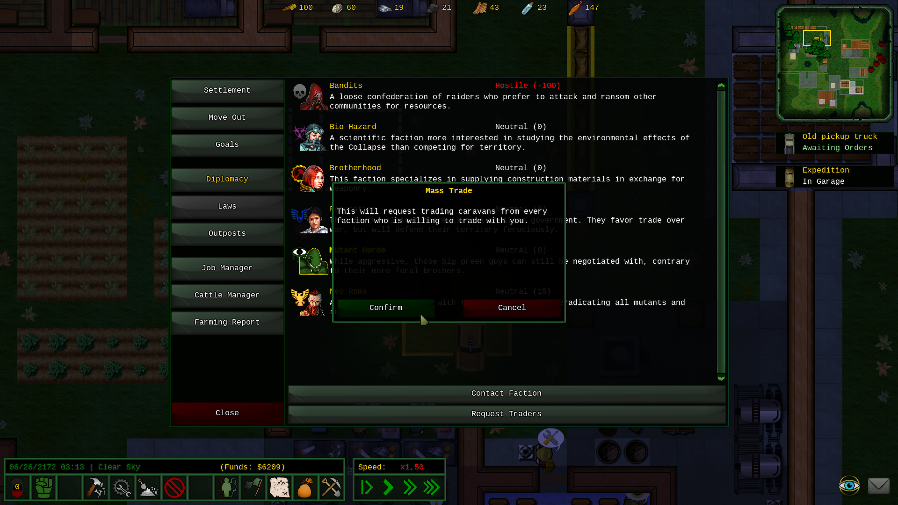Viewport: 898px width, 505px height.
Task: Cancel the Mass Trade dialog
Action: tap(512, 308)
